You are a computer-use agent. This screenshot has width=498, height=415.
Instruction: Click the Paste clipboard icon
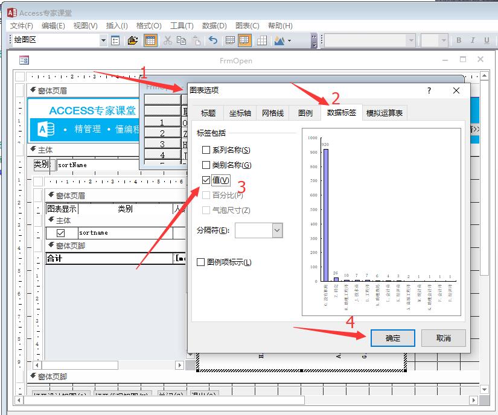197,40
